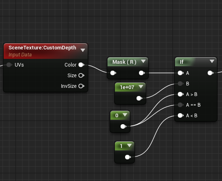The image size is (222, 181).
Task: Click the Mask (R) input pin
Action: (x=113, y=73)
